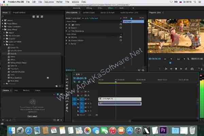Open Premiere Pro from the Dock
The image size is (204, 136).
tap(163, 130)
